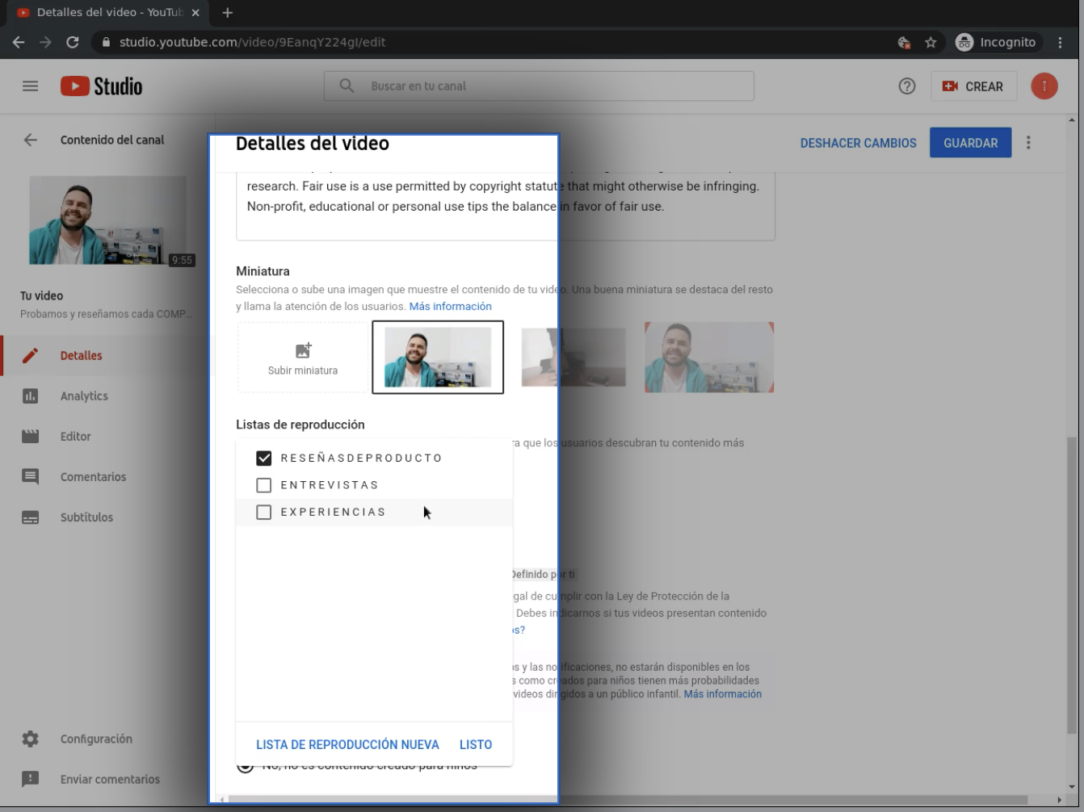Click the horizontal scrollbar at bottom
1084x812 pixels.
coord(628,800)
